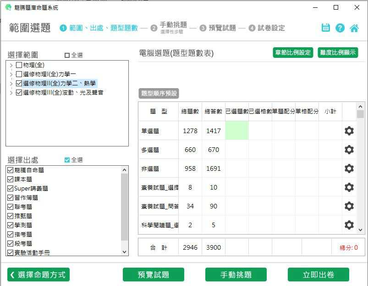
Task: Toggle 全選 checkbox for 選擇出處
Action: (x=67, y=160)
